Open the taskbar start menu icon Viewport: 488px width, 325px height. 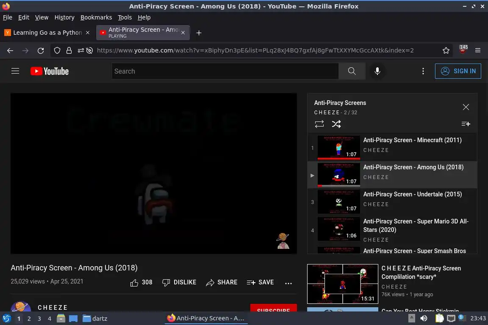(6, 319)
